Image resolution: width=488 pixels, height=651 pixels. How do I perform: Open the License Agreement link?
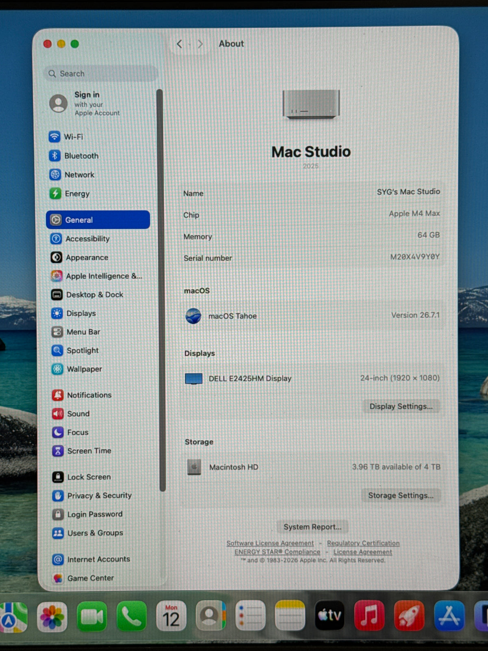363,552
